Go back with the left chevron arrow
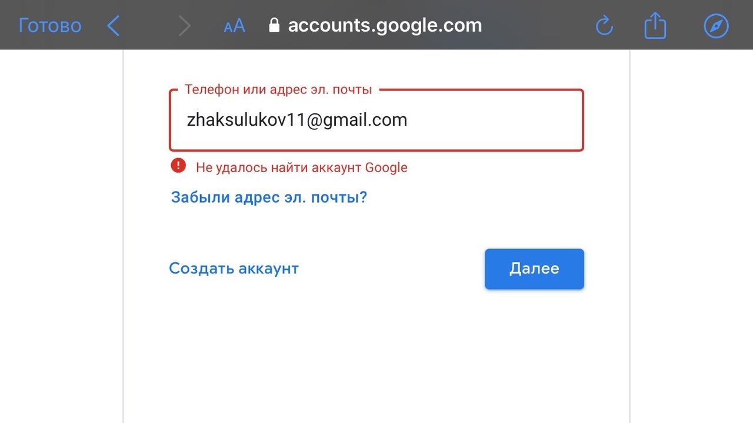Image resolution: width=753 pixels, height=423 pixels. click(114, 26)
